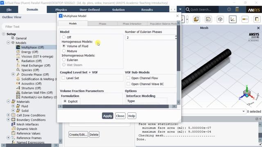The width and height of the screenshot is (262, 147).
Task: Select the Structure (Off) icon
Action: tap(18, 88)
